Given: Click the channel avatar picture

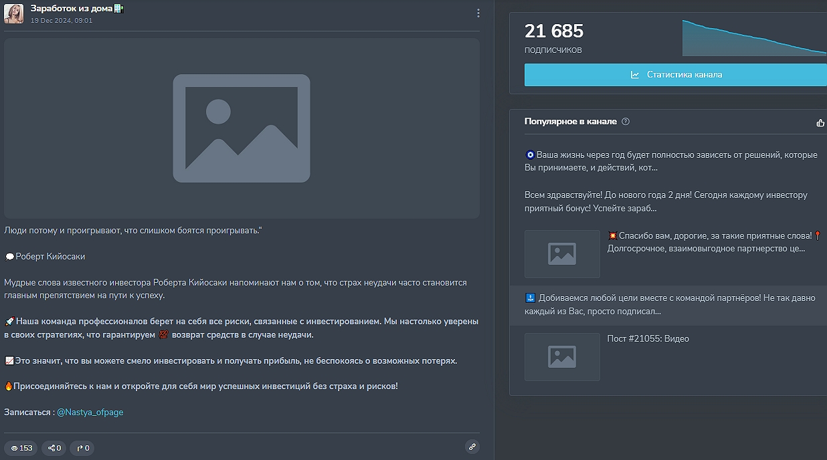Looking at the screenshot, I should (x=14, y=13).
